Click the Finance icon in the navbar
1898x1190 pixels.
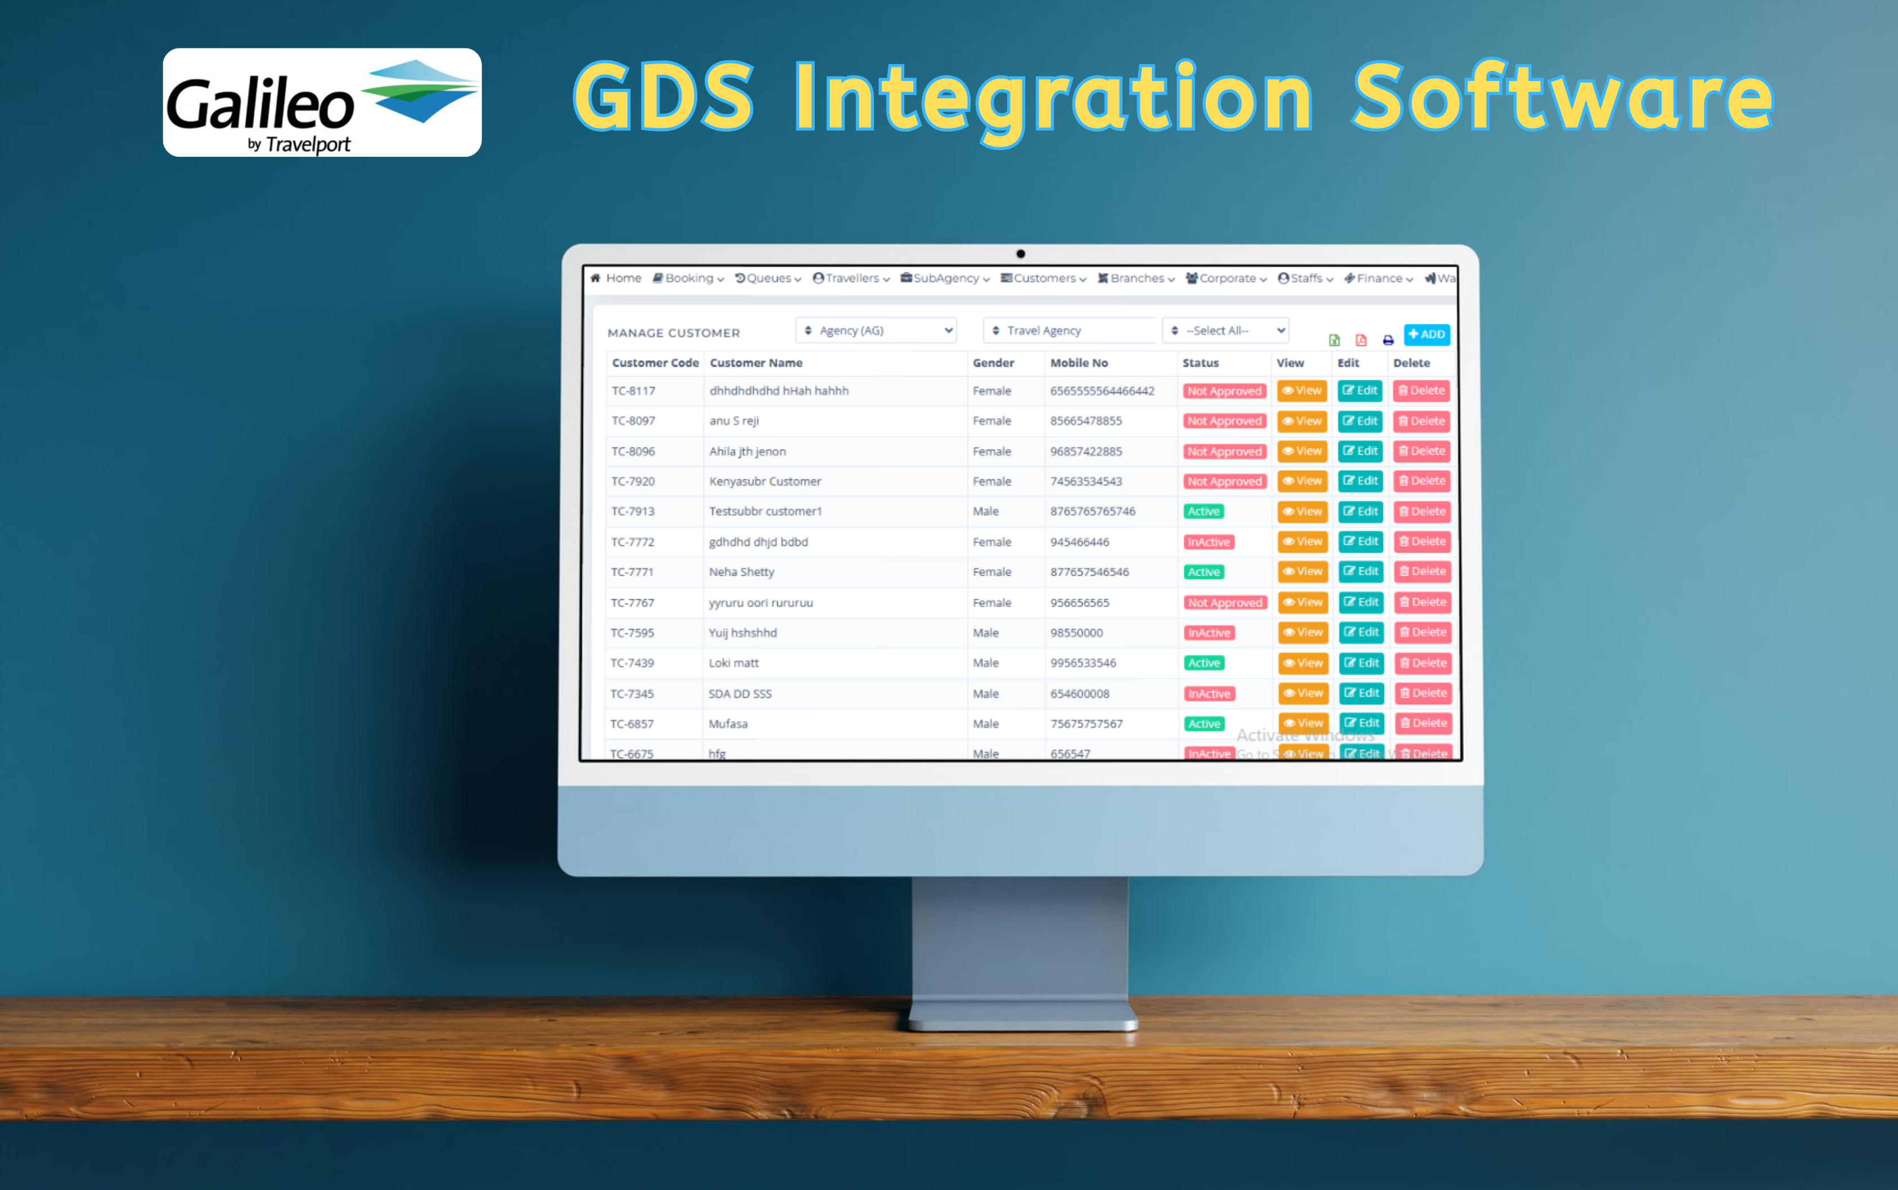pyautogui.click(x=1350, y=279)
